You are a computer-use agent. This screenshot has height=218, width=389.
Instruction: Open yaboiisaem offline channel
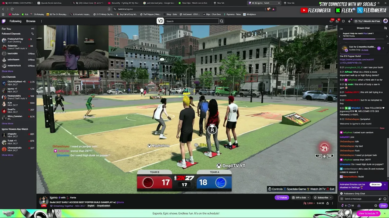click(x=18, y=60)
